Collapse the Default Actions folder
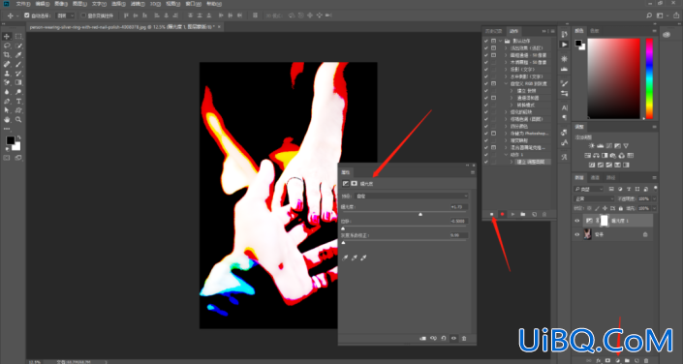Screen dimensions: 683x364 [501, 41]
